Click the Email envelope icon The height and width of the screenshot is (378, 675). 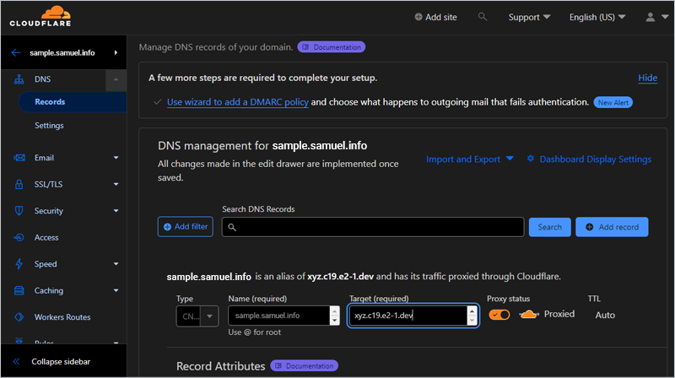point(19,158)
